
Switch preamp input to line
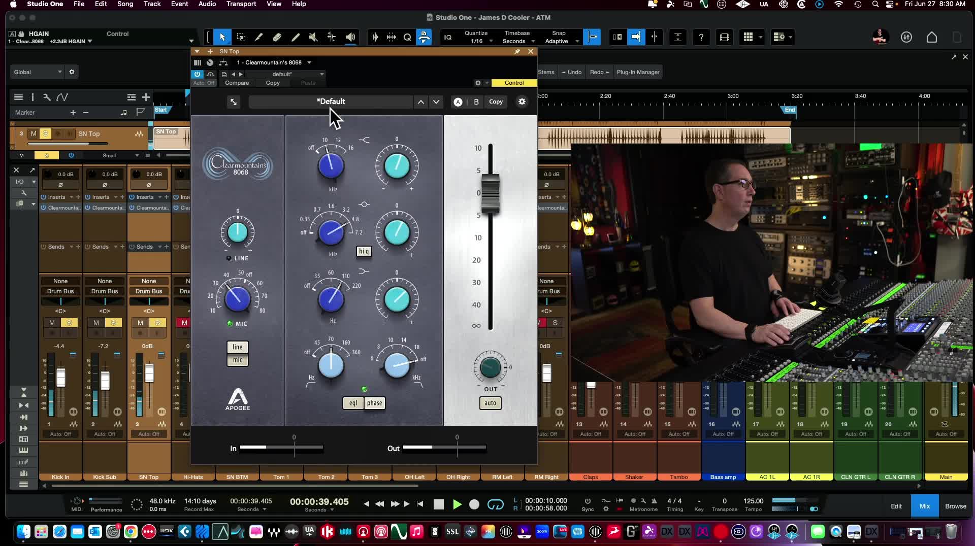238,347
